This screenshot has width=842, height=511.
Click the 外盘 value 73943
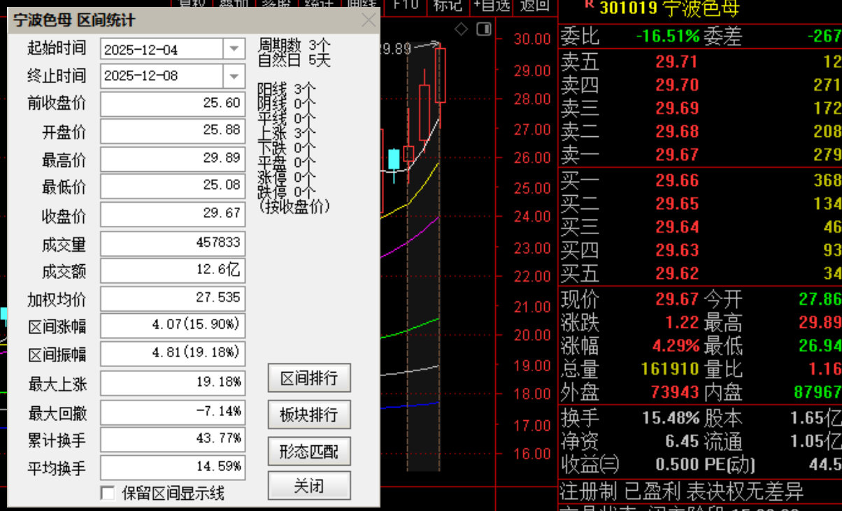click(x=675, y=392)
